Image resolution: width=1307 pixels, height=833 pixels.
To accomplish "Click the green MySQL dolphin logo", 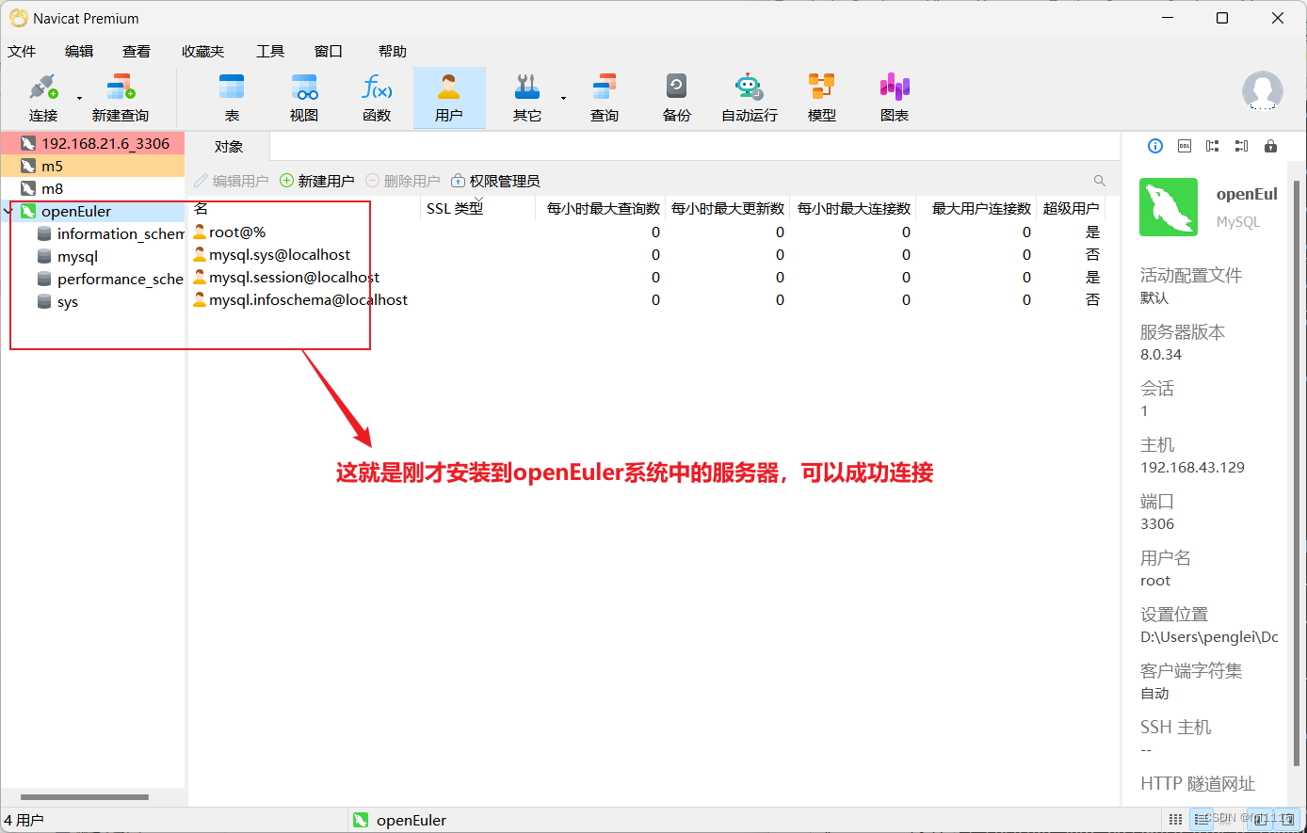I will 1169,207.
